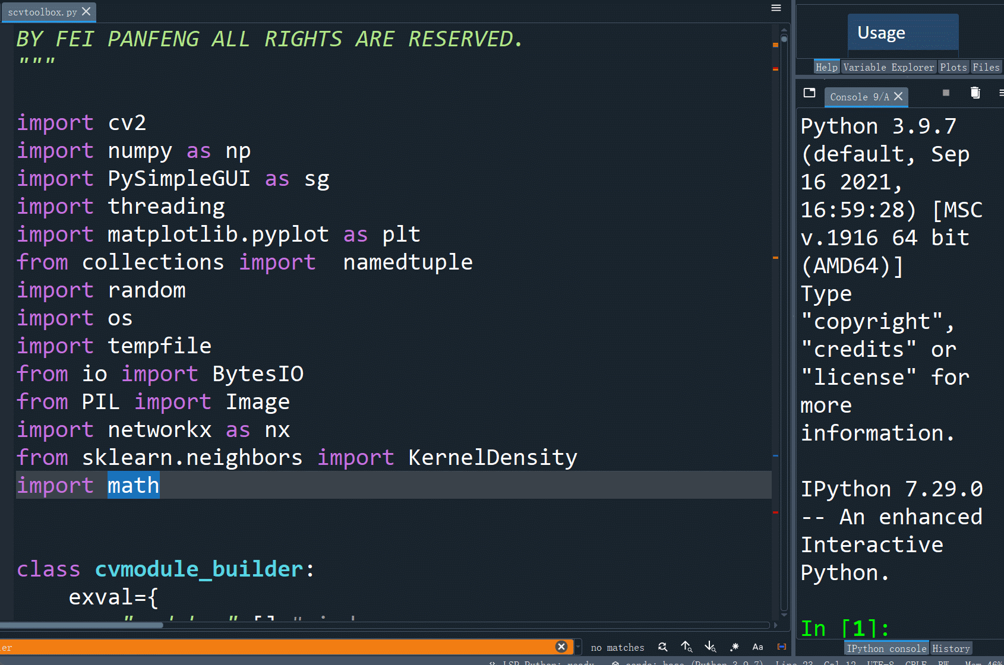Stop console execution with square icon

pos(945,93)
